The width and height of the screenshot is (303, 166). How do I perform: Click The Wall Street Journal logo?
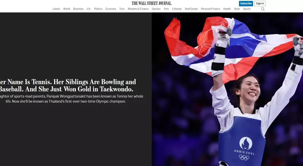coord(152,3)
